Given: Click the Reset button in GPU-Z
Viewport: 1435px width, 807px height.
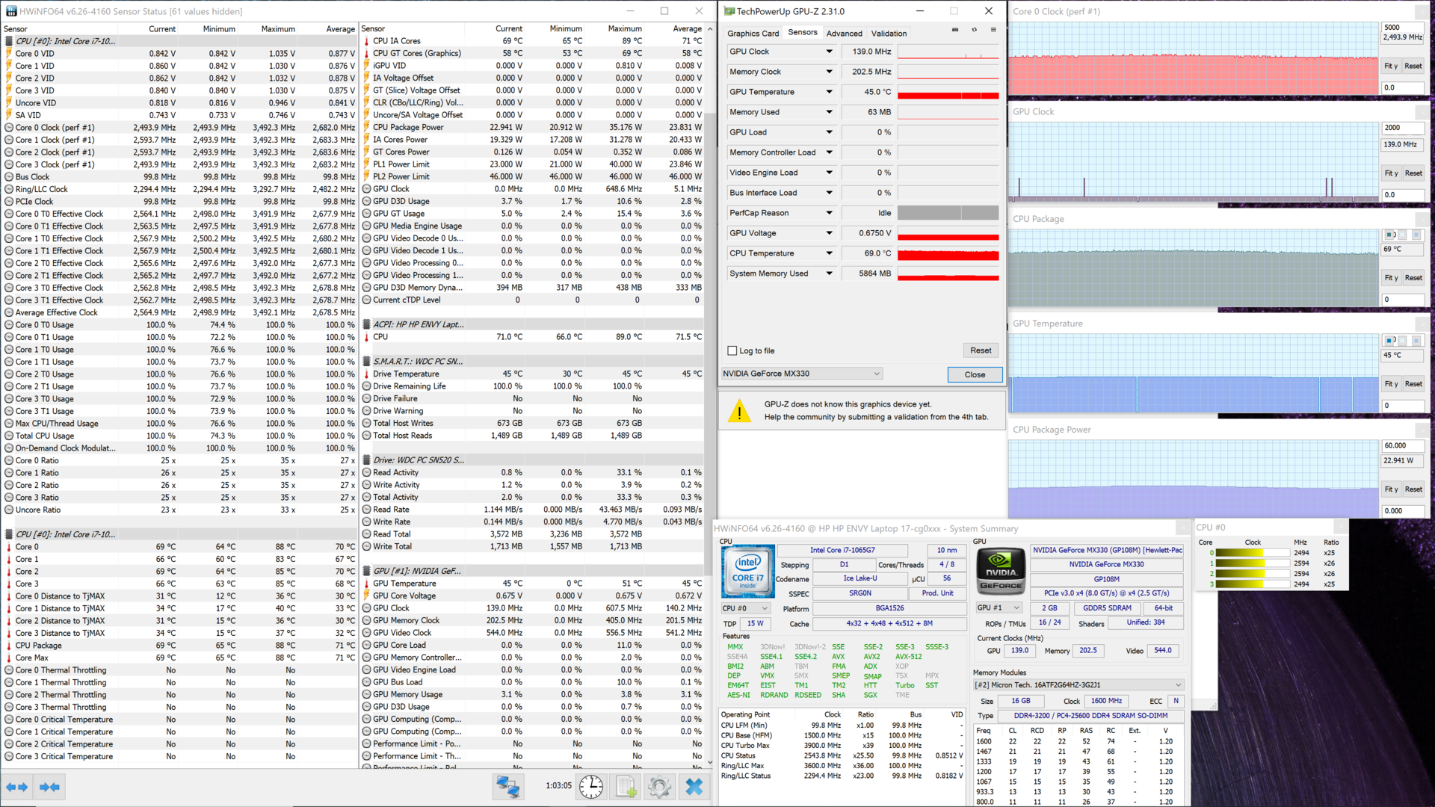Looking at the screenshot, I should tap(981, 351).
